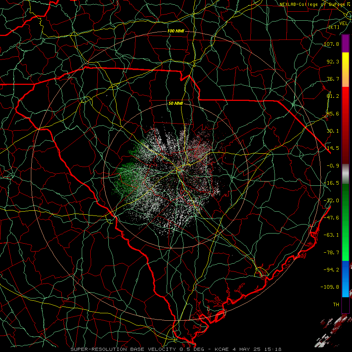Select the Super-Resolution Base Velocity KCAE caption
352x352 pixels.
(176, 349)
